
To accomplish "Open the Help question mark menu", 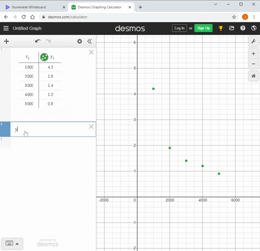I will pos(243,28).
